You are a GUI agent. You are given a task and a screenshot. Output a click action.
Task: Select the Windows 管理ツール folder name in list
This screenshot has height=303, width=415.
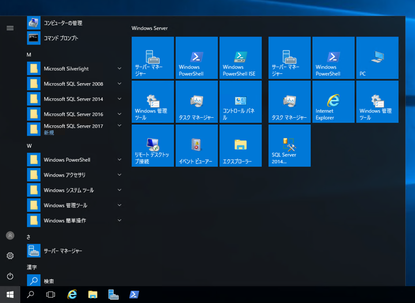(x=65, y=205)
